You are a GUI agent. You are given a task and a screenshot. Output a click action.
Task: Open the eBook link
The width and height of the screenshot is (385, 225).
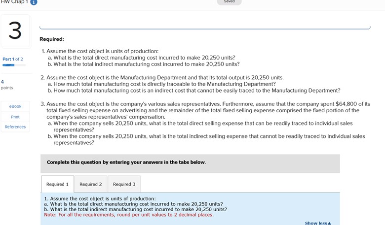click(x=15, y=106)
